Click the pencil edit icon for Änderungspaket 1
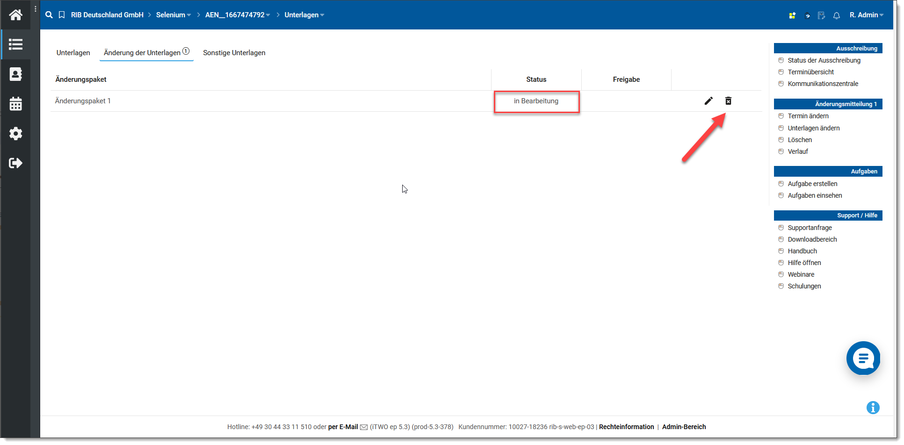 pyautogui.click(x=709, y=101)
